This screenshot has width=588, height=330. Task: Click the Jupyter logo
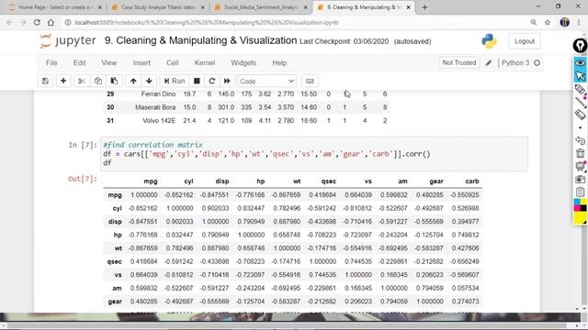coord(68,40)
